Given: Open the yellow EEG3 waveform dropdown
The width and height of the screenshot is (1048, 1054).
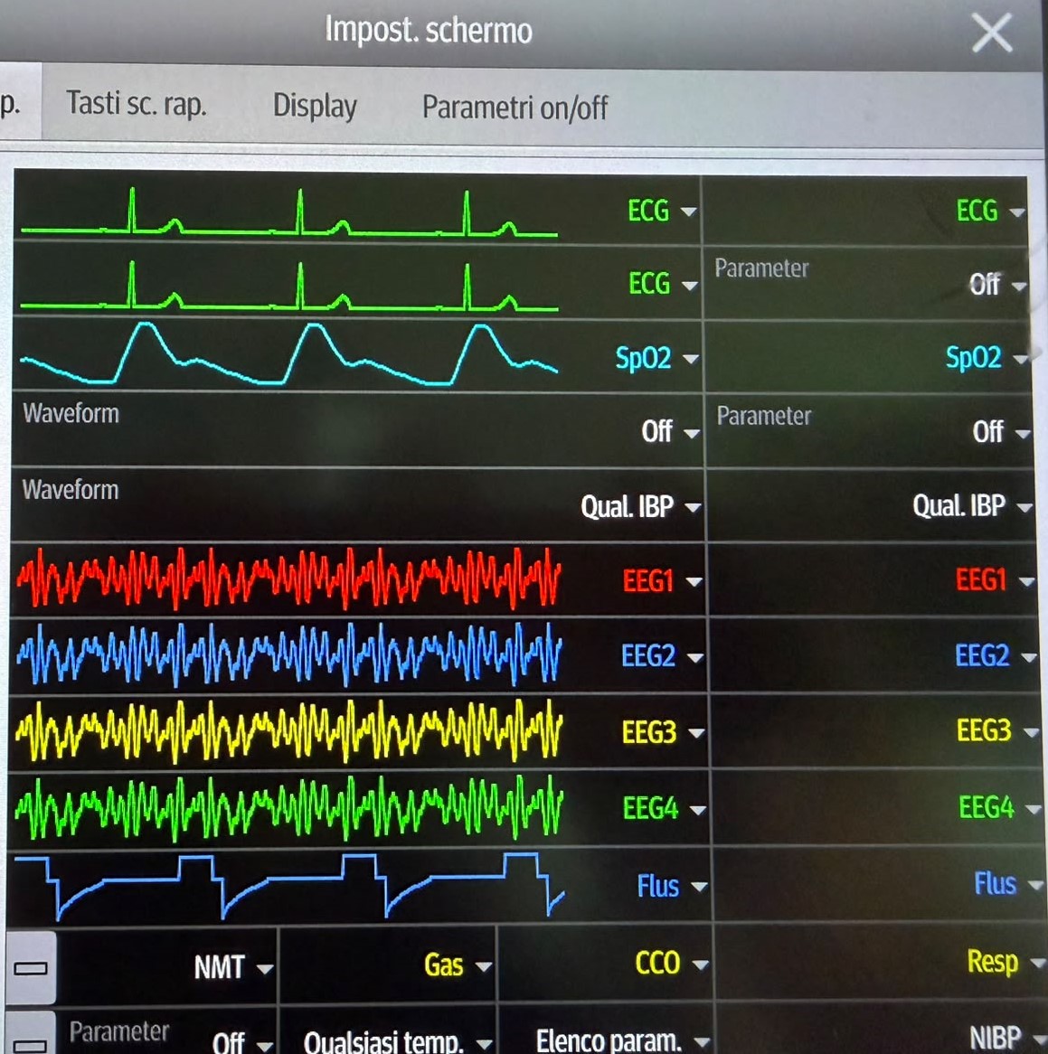Looking at the screenshot, I should tap(663, 732).
